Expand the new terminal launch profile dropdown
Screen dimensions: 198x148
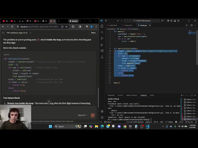tap(184, 95)
